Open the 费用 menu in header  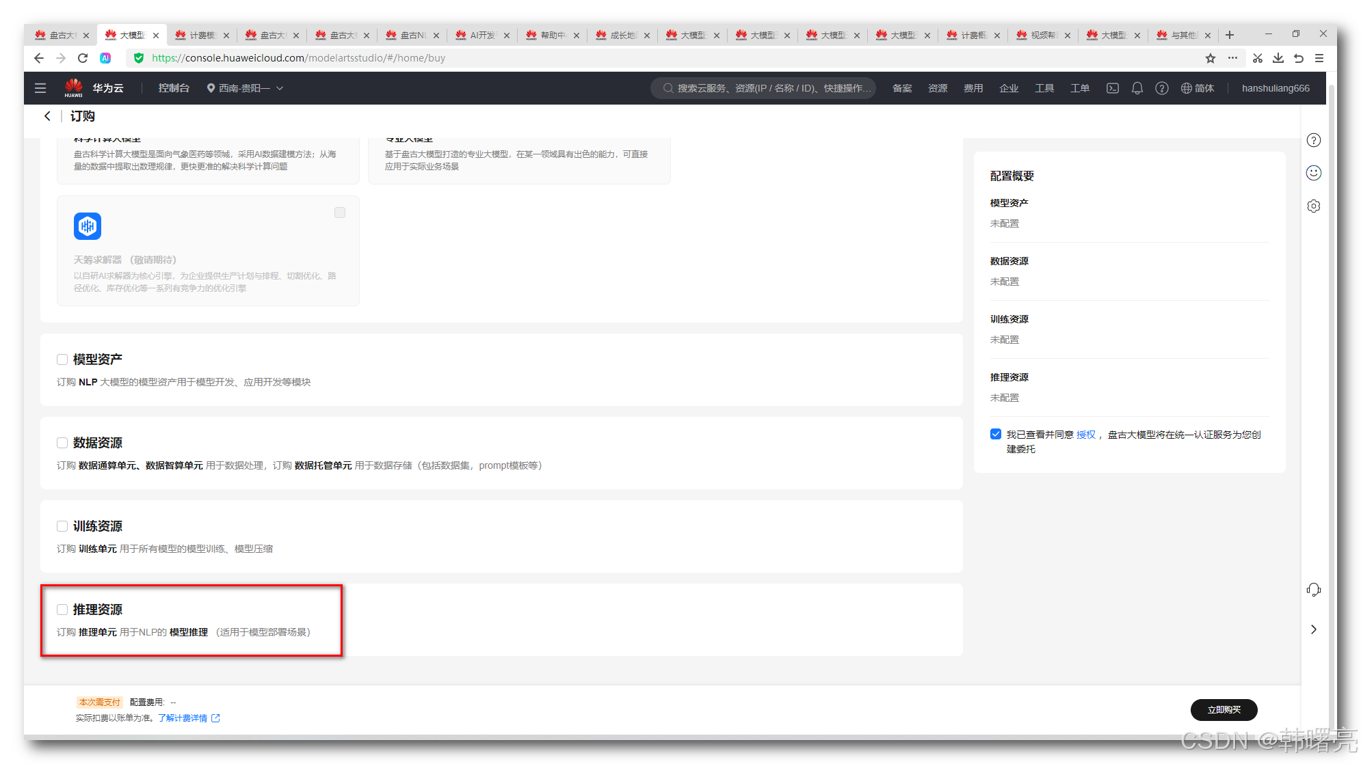click(973, 88)
